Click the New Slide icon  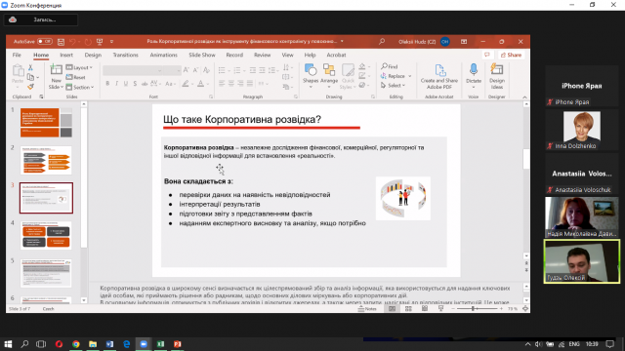pyautogui.click(x=57, y=69)
